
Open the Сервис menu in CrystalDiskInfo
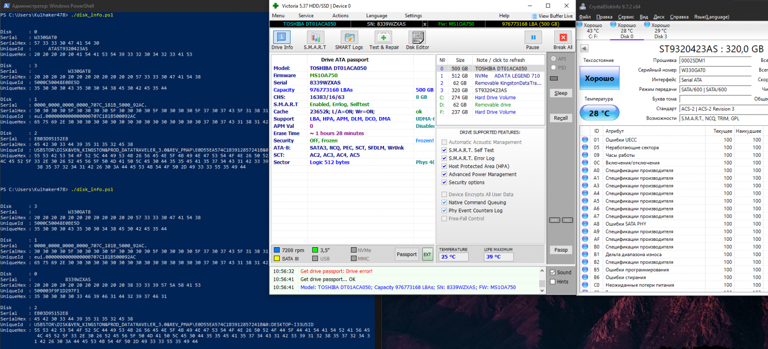click(x=626, y=17)
